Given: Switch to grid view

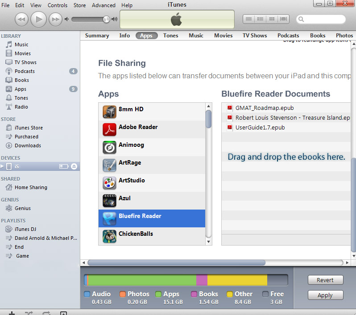Looking at the screenshot, I should pos(272,19).
